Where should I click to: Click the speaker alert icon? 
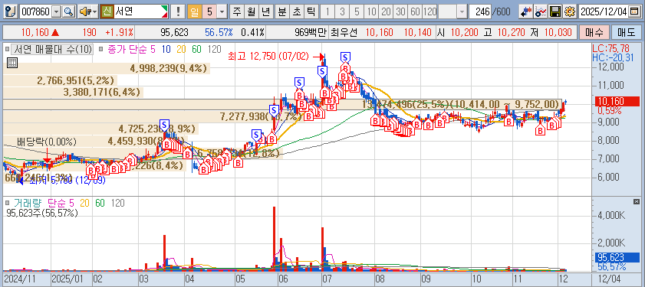click(x=84, y=11)
